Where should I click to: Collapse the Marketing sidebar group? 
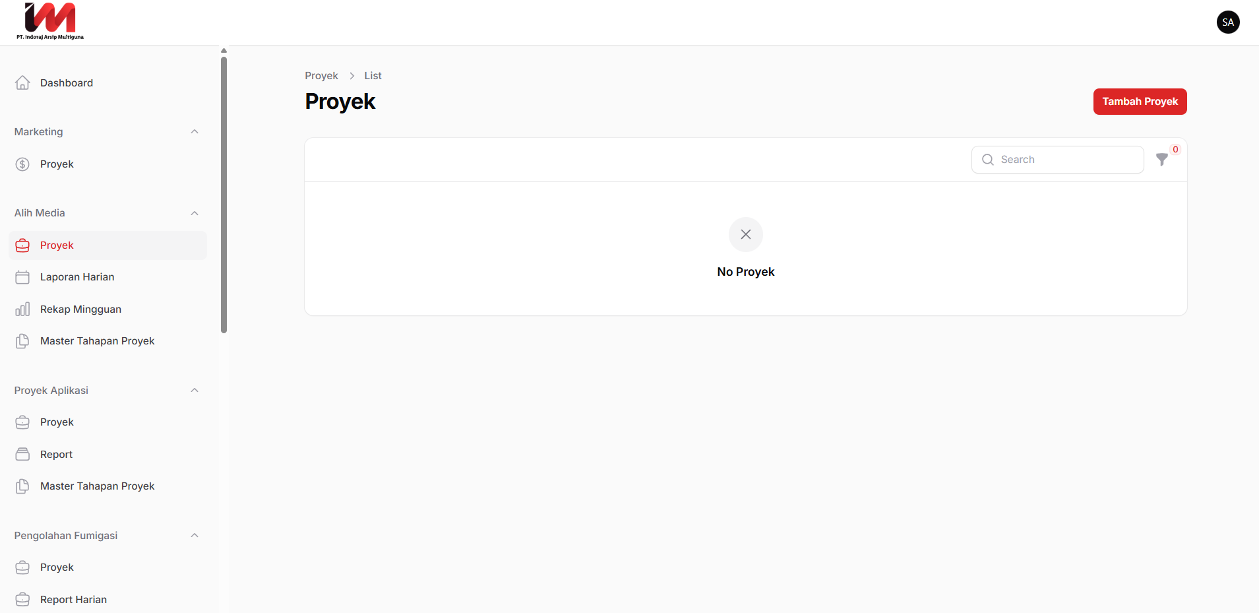(x=195, y=132)
